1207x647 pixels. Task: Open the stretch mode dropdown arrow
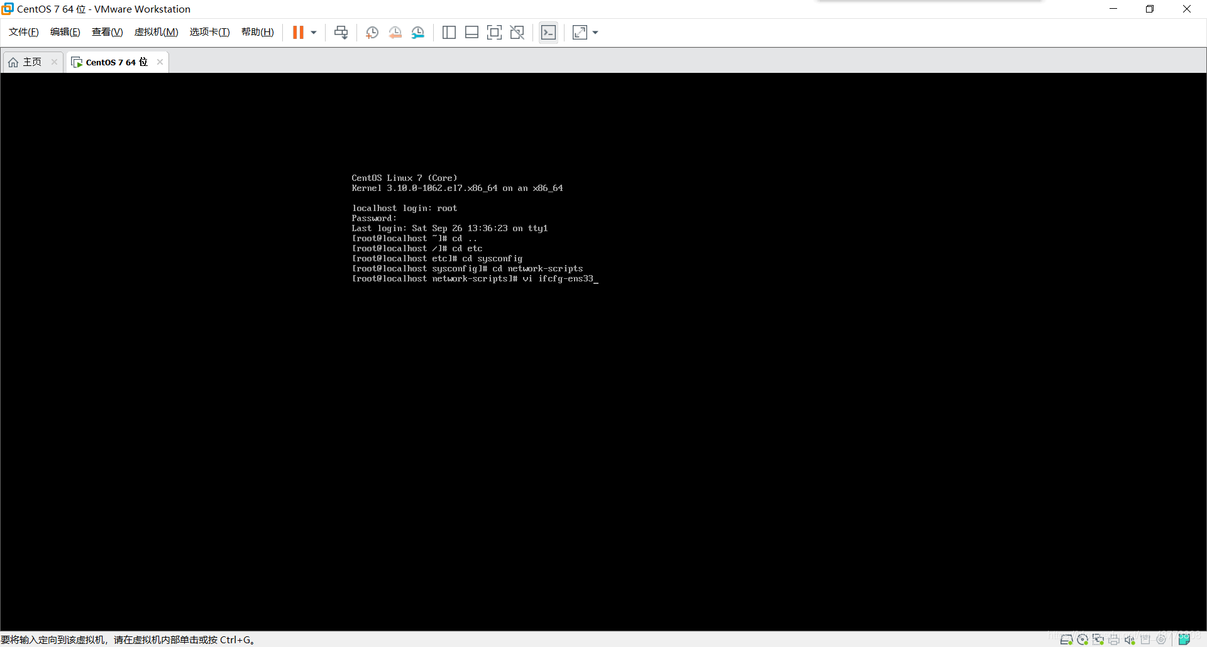(x=595, y=33)
